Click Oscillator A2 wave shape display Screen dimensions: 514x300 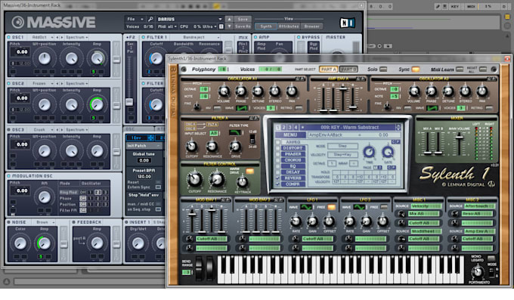(432, 108)
